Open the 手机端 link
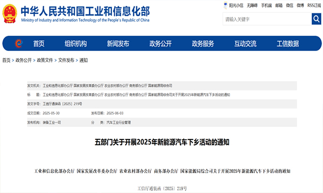Screen dimensions: 323x193 266,5
